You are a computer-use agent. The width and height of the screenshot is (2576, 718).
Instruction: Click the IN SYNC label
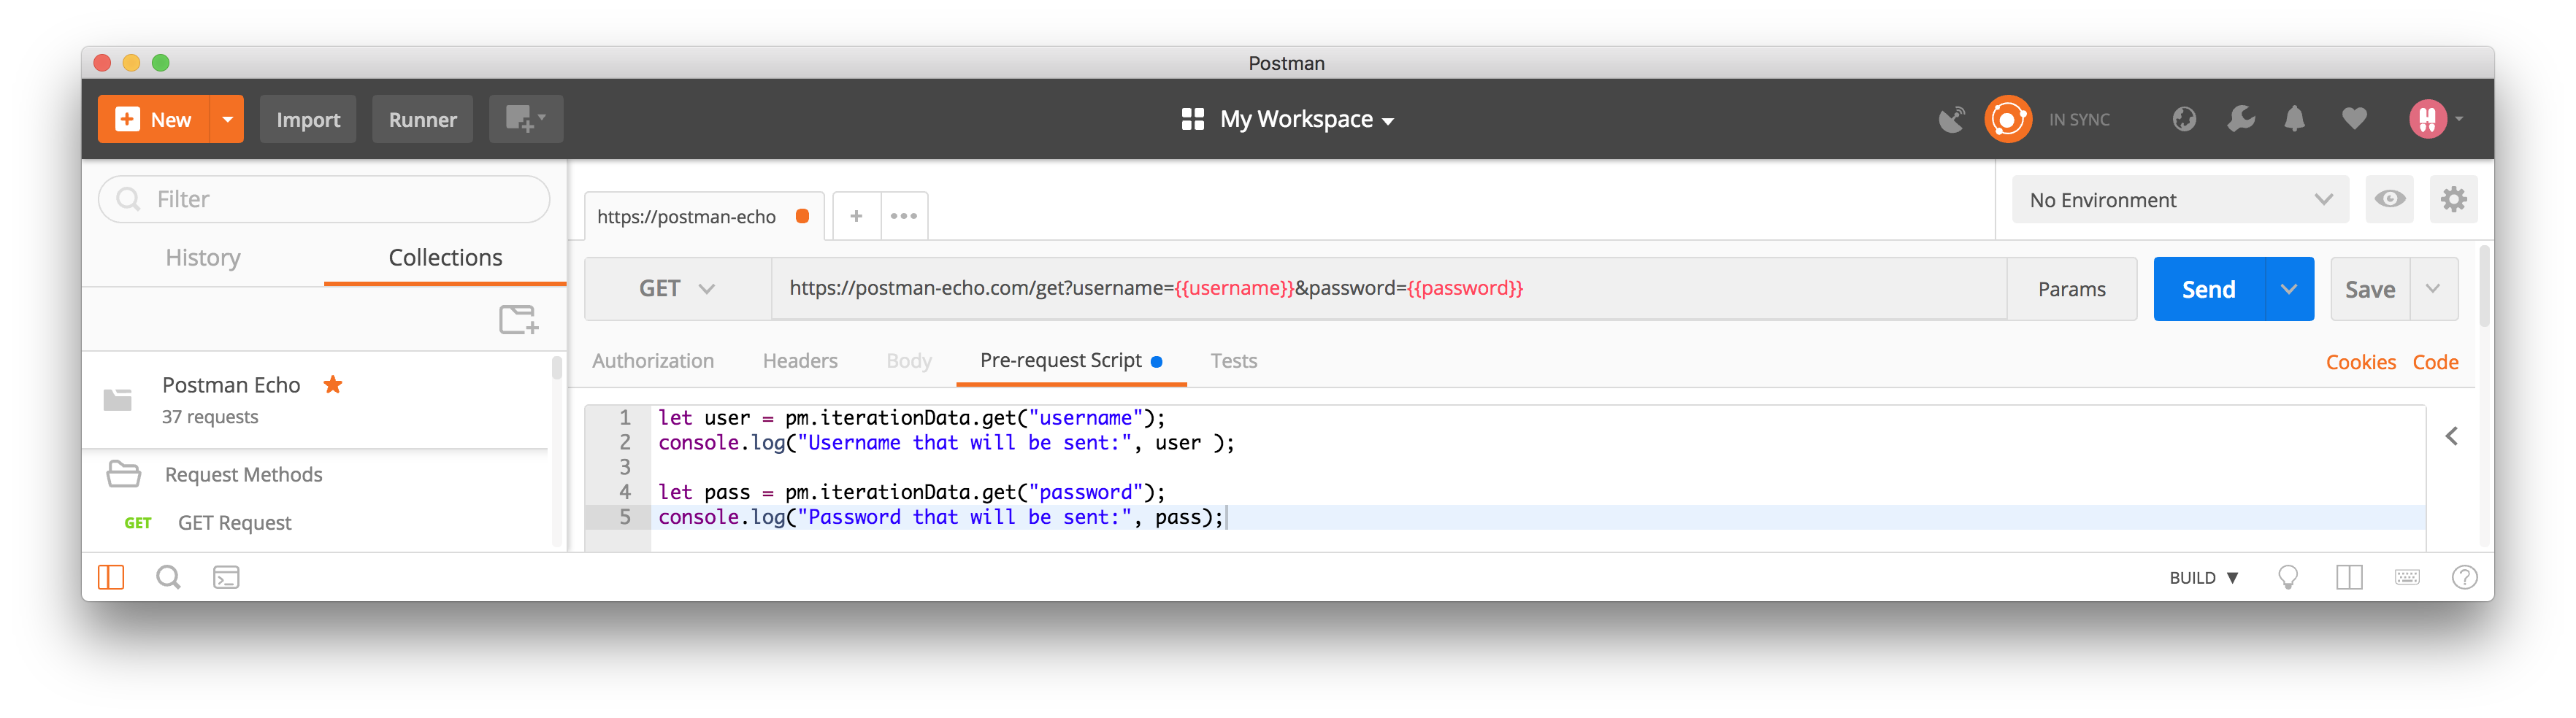coord(2079,120)
